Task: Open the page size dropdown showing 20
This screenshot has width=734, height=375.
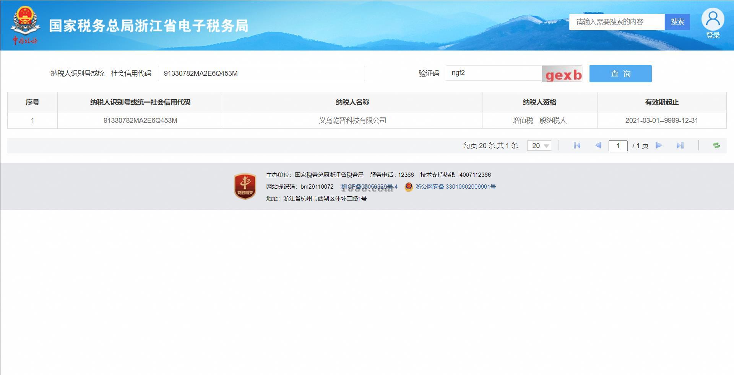Action: tap(539, 145)
